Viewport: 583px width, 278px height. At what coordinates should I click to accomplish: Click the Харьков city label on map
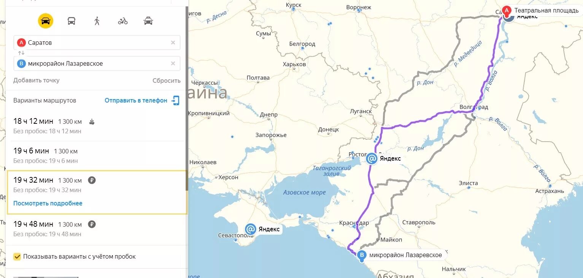click(294, 64)
